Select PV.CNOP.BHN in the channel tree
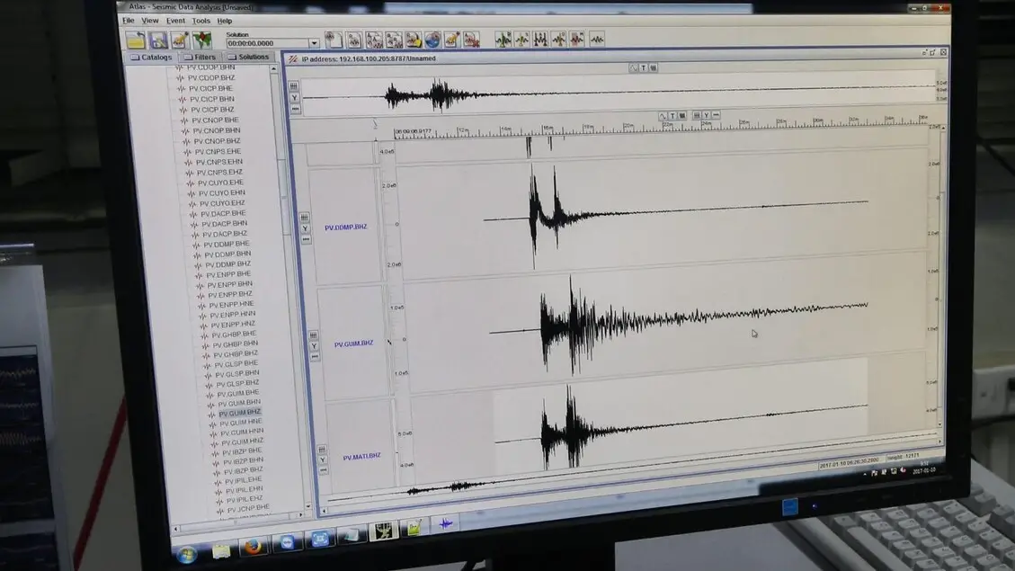This screenshot has width=1015, height=571. tap(216, 130)
